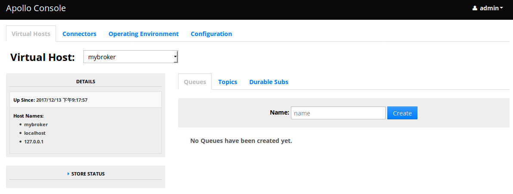Click the Apollo Console brand title
Screen dimensions: 513x194
click(36, 8)
